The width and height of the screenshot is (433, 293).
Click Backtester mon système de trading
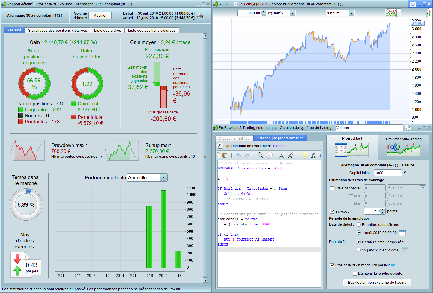(x=377, y=283)
